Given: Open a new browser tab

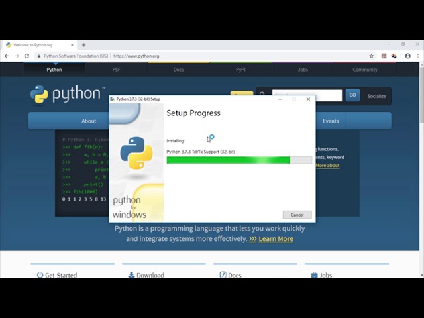Looking at the screenshot, I should (x=84, y=45).
